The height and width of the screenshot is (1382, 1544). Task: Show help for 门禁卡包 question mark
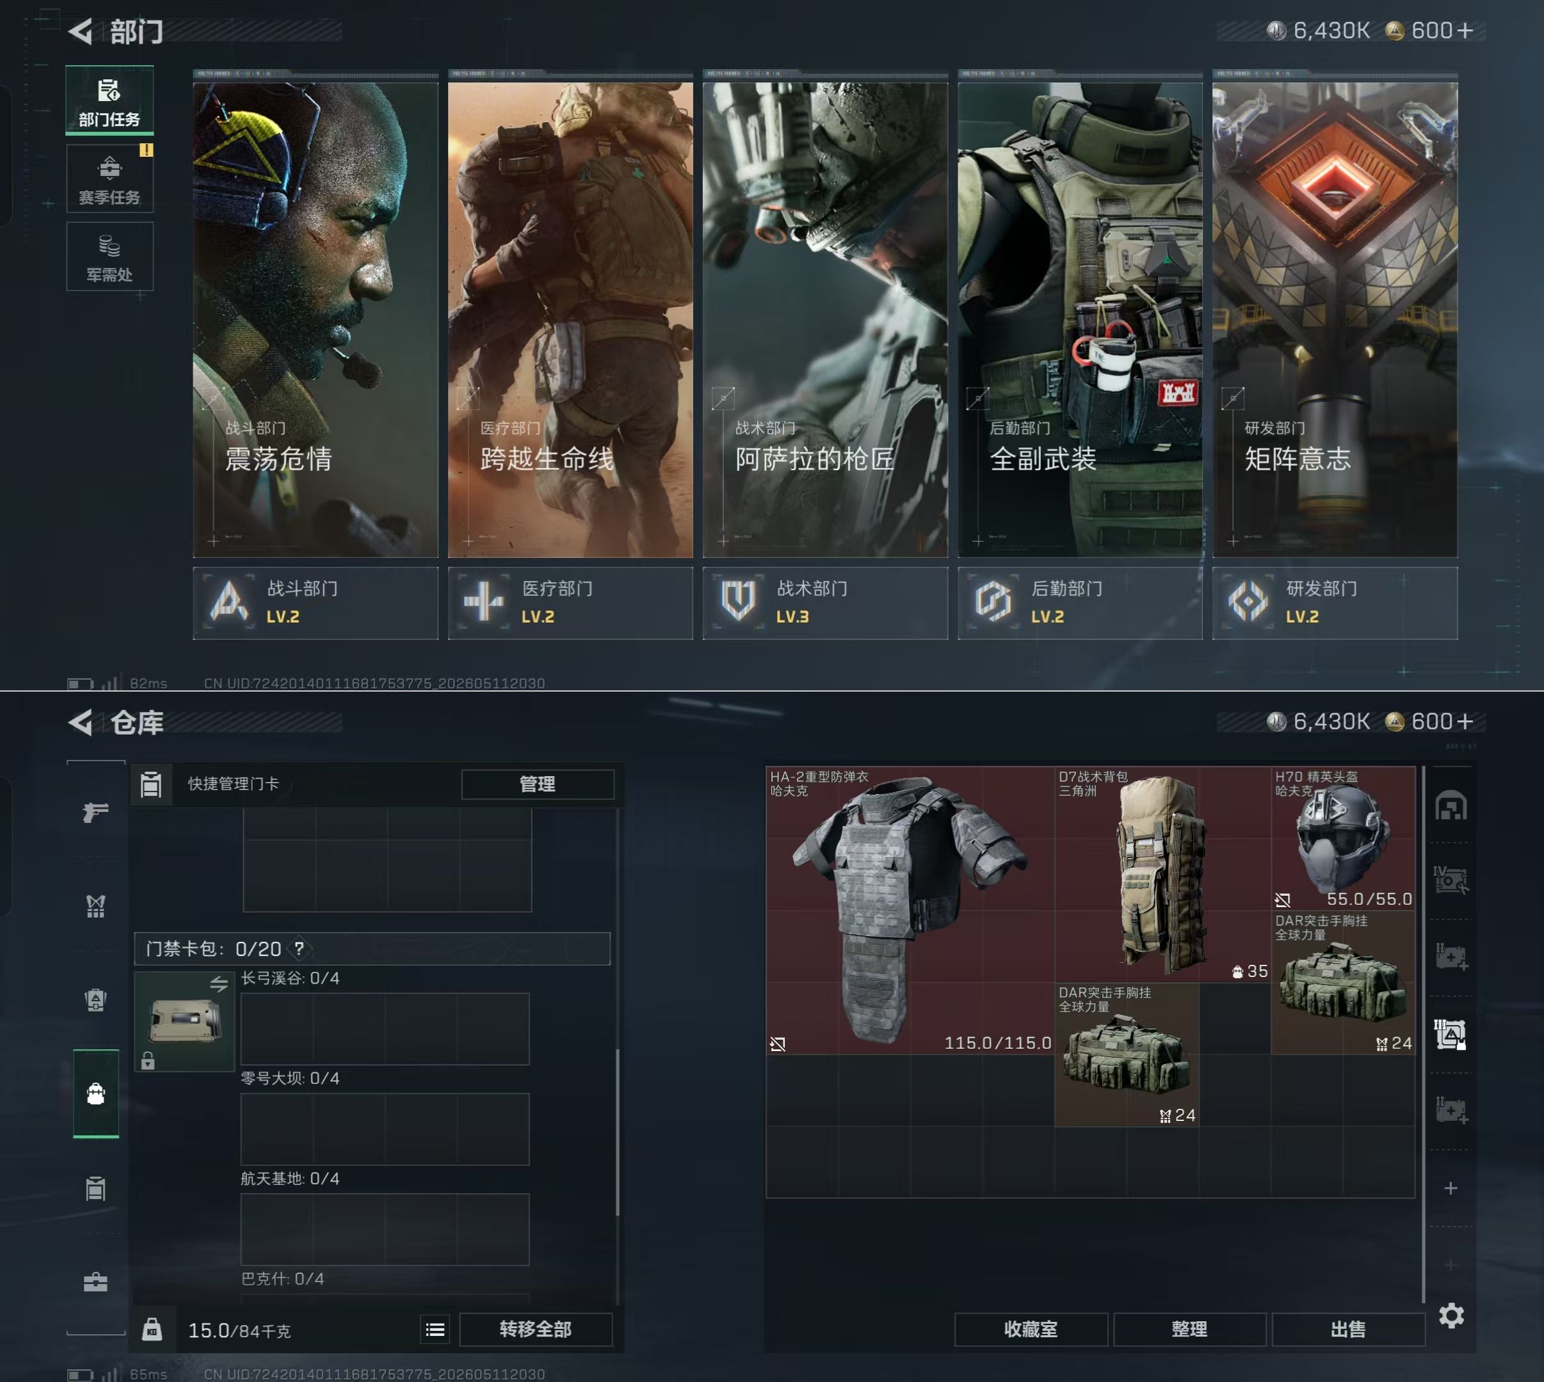[x=300, y=948]
